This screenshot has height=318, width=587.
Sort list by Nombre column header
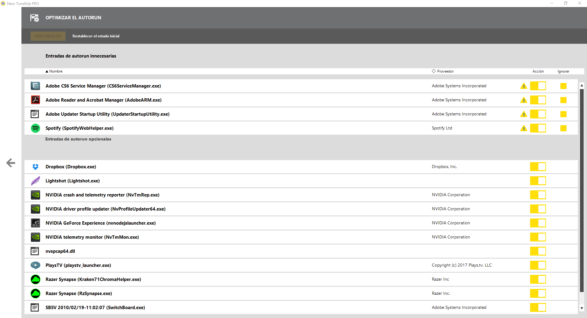tap(54, 71)
